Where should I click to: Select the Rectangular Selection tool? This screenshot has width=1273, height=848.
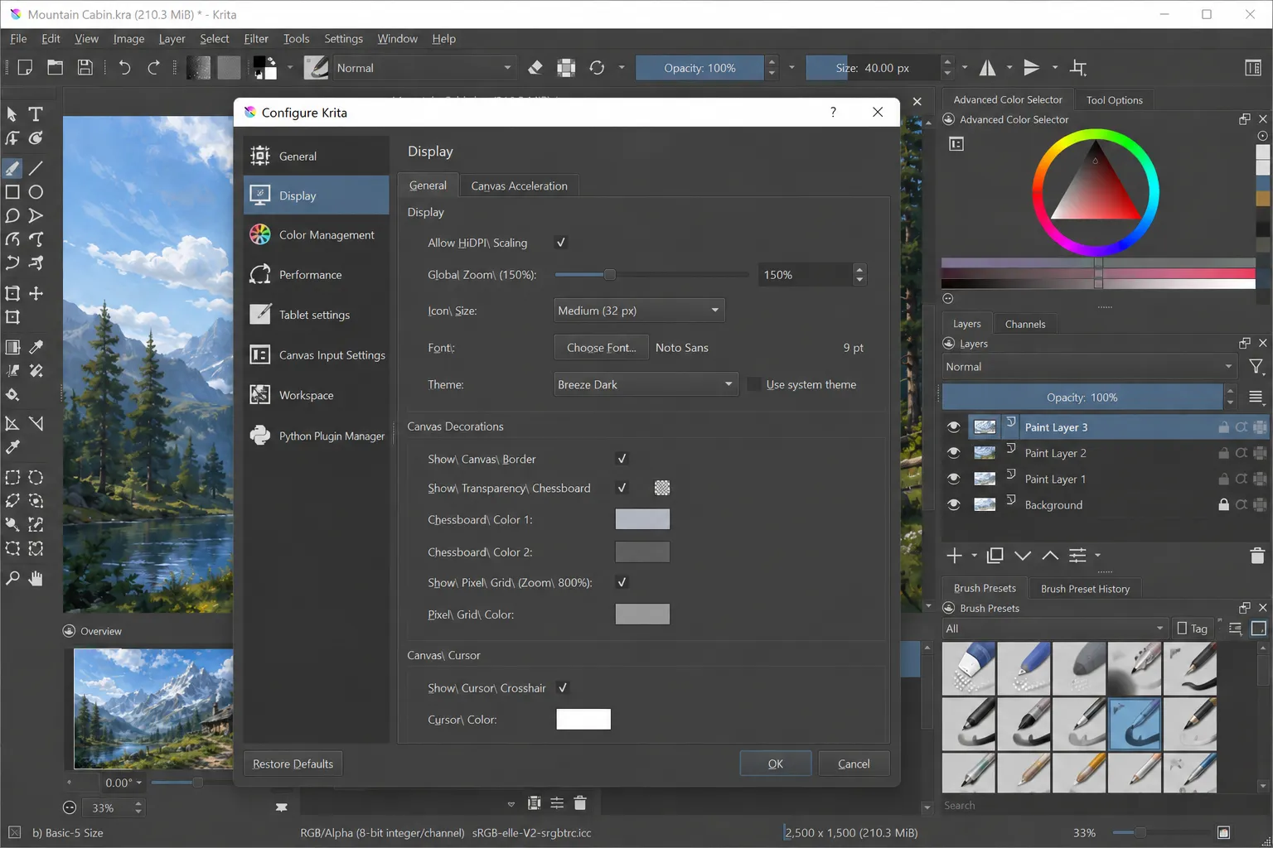(12, 477)
